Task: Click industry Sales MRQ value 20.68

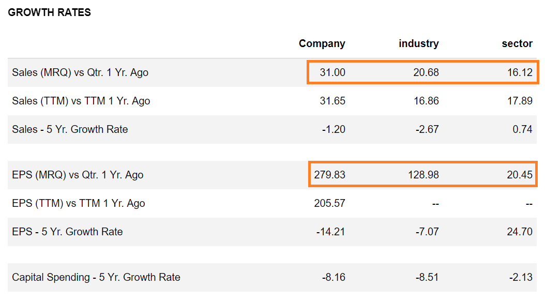Action: click(x=426, y=73)
